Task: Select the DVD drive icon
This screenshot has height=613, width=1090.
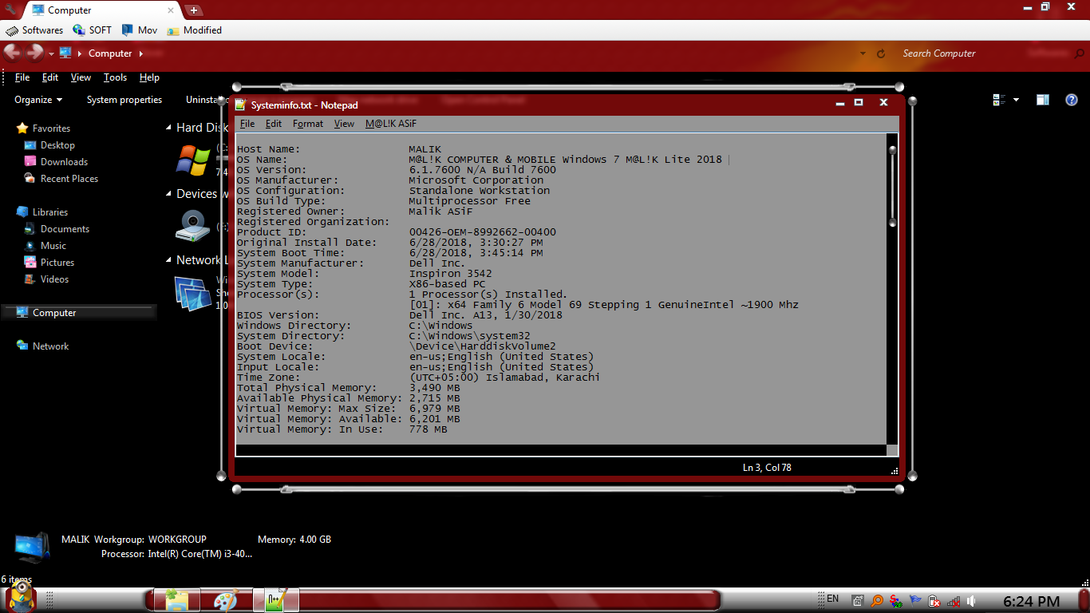Action: (192, 226)
